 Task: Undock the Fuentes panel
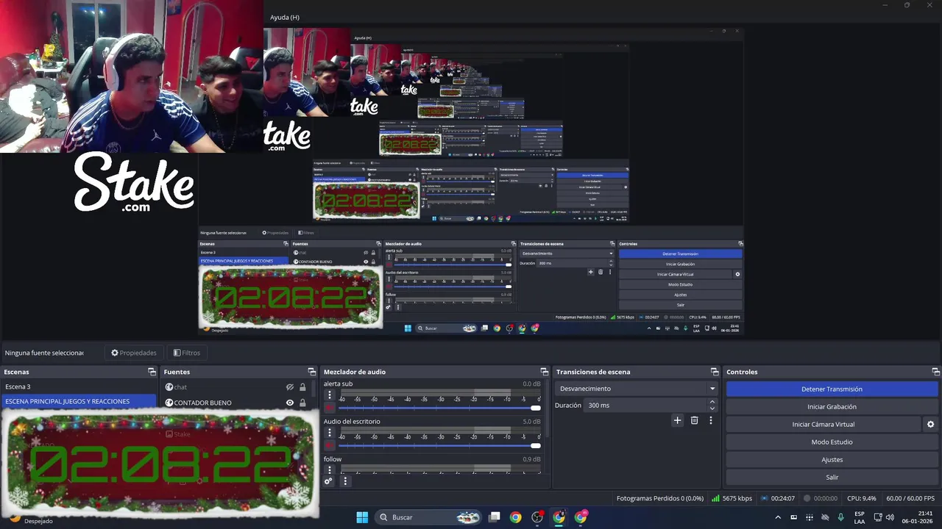pos(311,372)
